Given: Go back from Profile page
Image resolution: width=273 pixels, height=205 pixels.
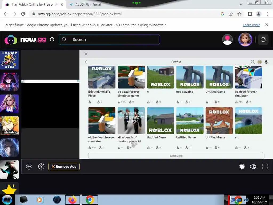Looking at the screenshot, I should (x=86, y=62).
